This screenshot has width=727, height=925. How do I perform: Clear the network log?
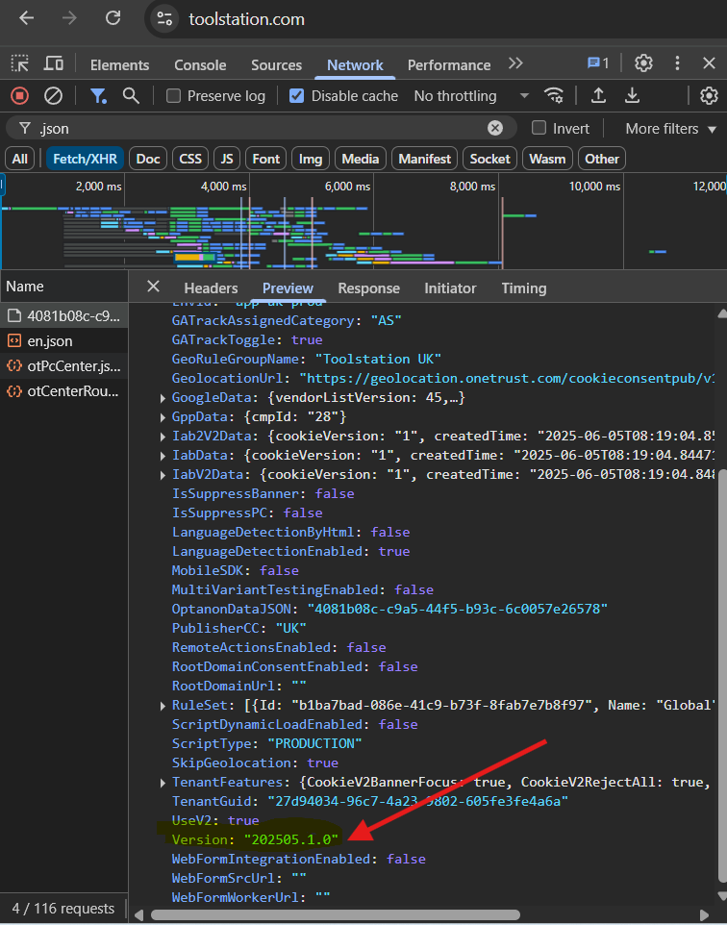[x=54, y=96]
